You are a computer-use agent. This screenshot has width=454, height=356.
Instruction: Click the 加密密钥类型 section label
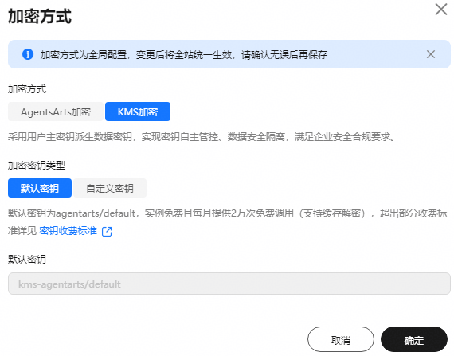(37, 166)
